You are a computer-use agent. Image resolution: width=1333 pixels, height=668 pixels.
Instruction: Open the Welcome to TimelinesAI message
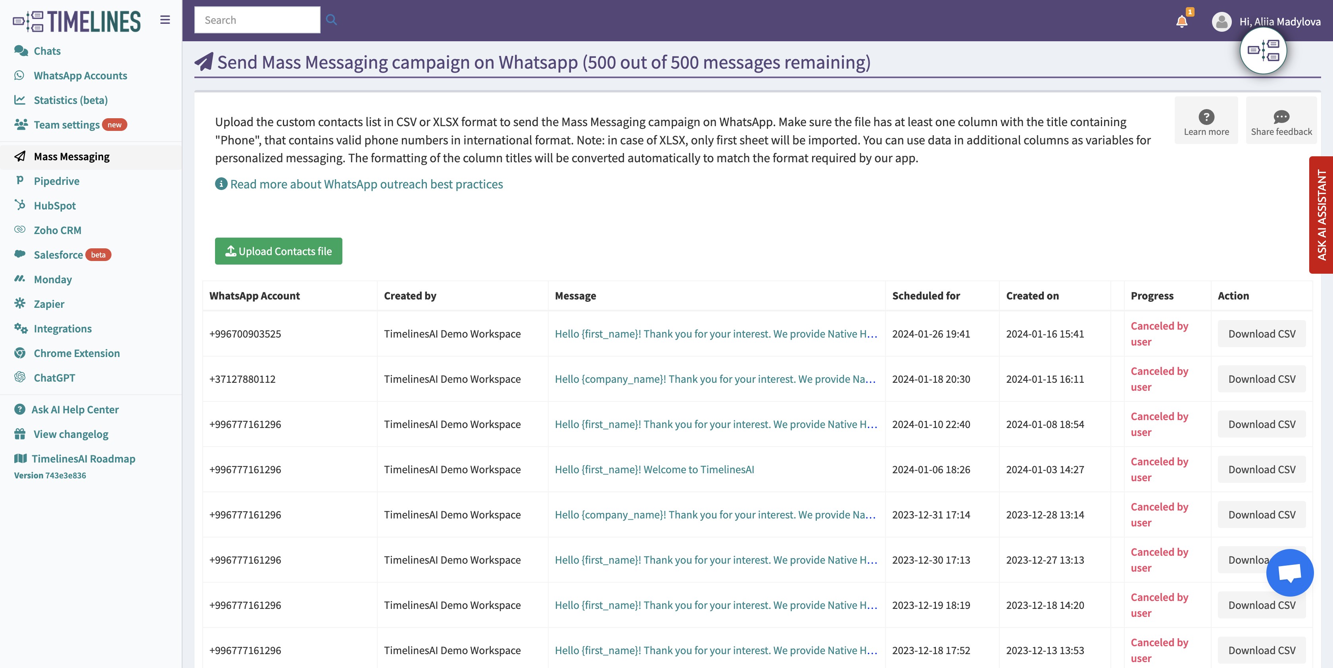point(654,469)
